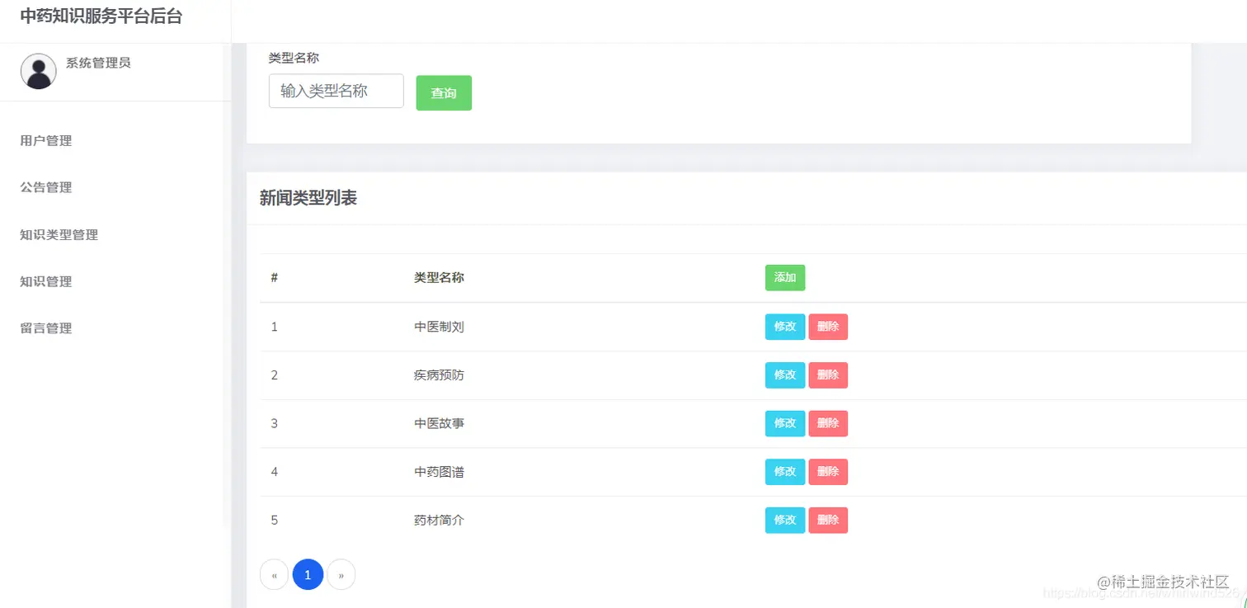Click 修改 for 药材简介 row
The image size is (1247, 608).
[785, 521]
